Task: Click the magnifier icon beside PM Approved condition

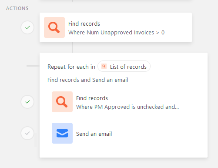Action: [x=62, y=102]
